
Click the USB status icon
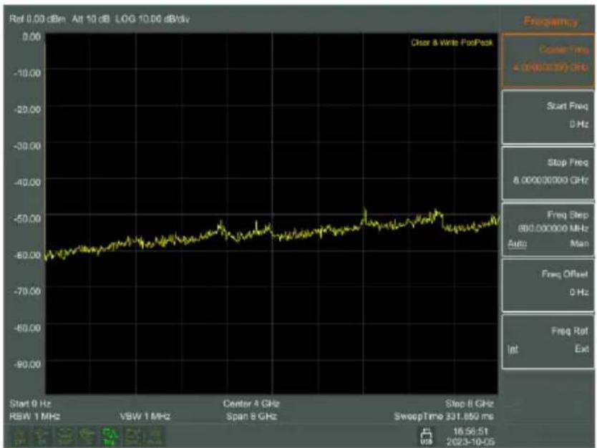426,437
